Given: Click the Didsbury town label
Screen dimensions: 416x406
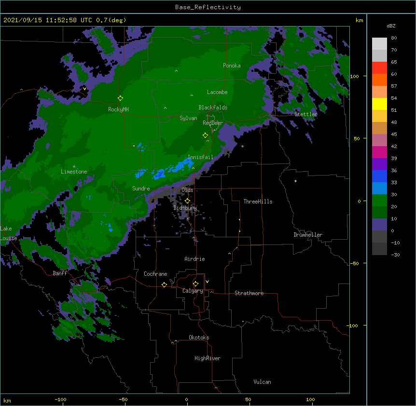Looking at the screenshot, I should tap(185, 208).
